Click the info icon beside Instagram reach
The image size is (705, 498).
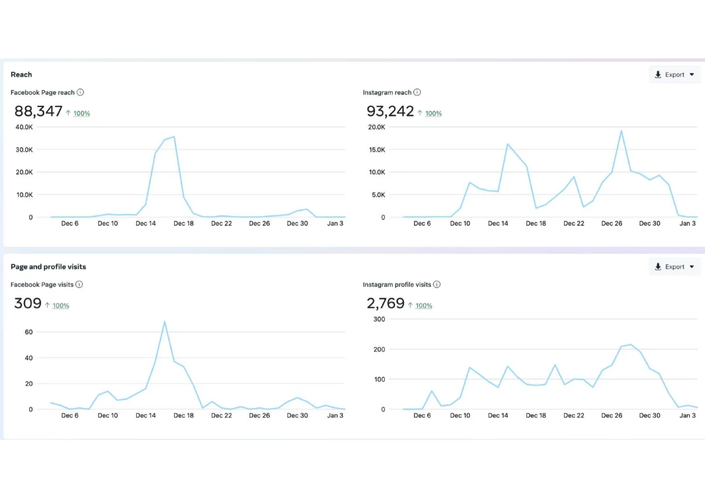(417, 92)
